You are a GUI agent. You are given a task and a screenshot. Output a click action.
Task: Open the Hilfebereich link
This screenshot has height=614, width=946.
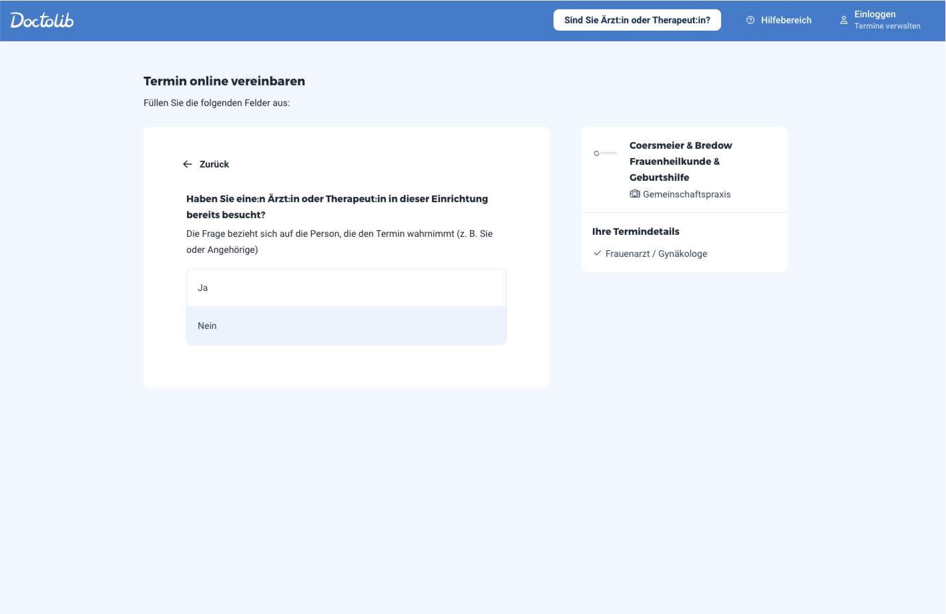(786, 20)
